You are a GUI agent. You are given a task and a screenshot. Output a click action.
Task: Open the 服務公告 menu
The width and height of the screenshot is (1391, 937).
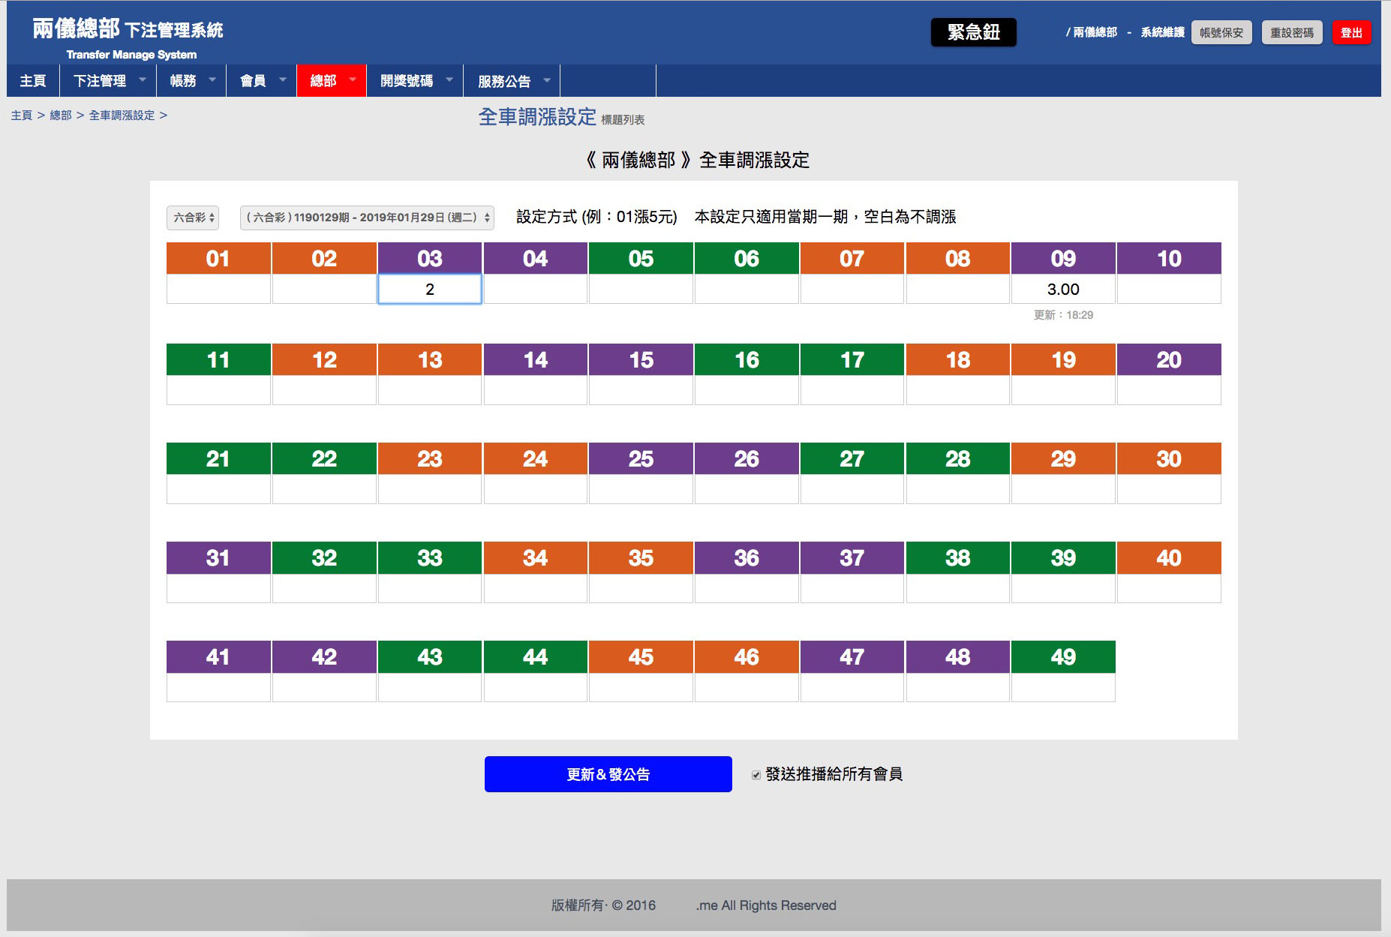tap(504, 81)
